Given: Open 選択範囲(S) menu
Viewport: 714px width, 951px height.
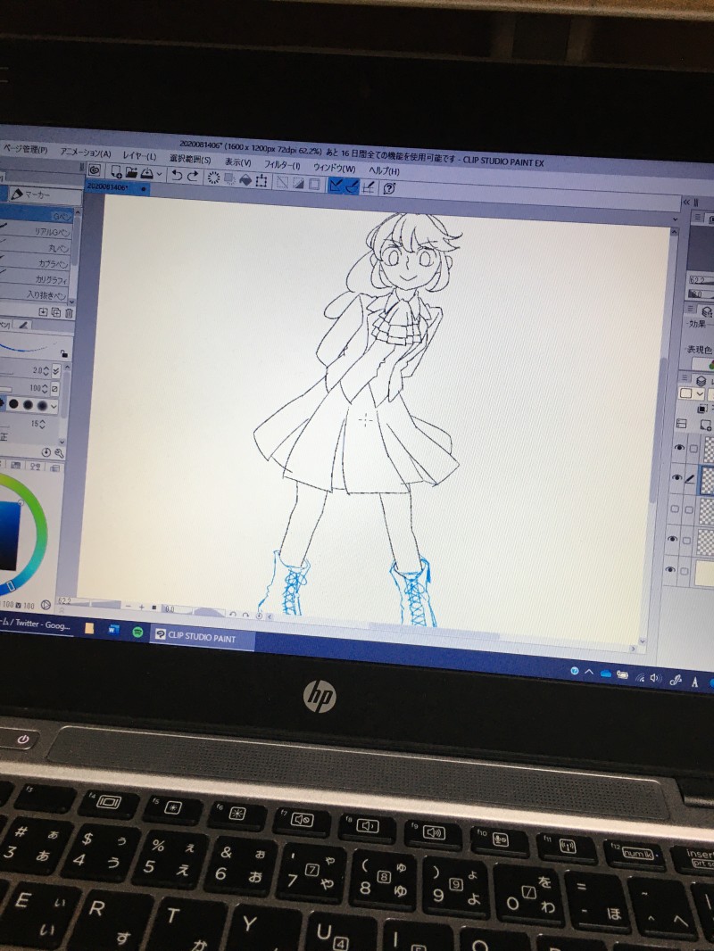Looking at the screenshot, I should pos(190,159).
